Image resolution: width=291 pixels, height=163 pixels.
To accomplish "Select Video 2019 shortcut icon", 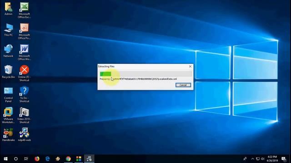I will pyautogui.click(x=24, y=115).
